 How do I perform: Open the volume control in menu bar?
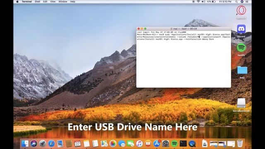pos(203,2)
